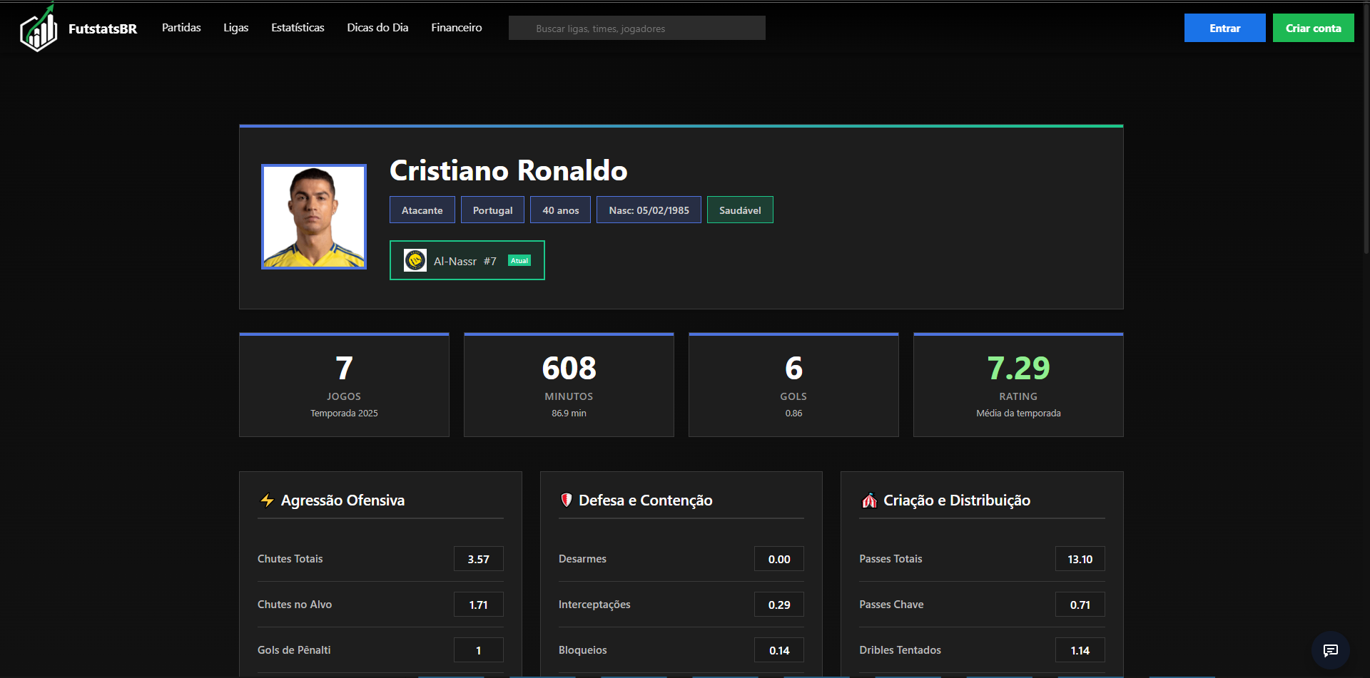1370x678 pixels.
Task: Click the Chutes Totais label
Action: click(290, 559)
